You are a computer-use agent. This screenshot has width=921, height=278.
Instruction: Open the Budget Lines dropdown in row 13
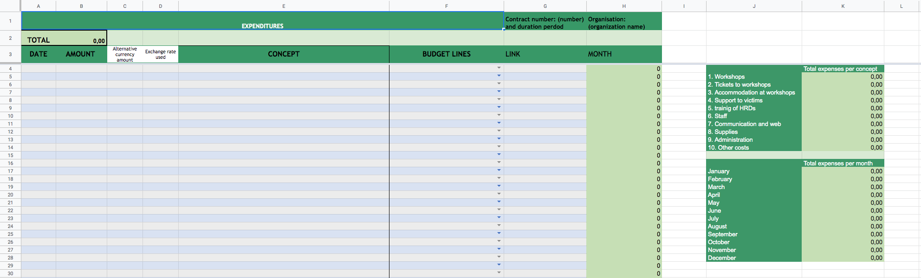point(499,139)
